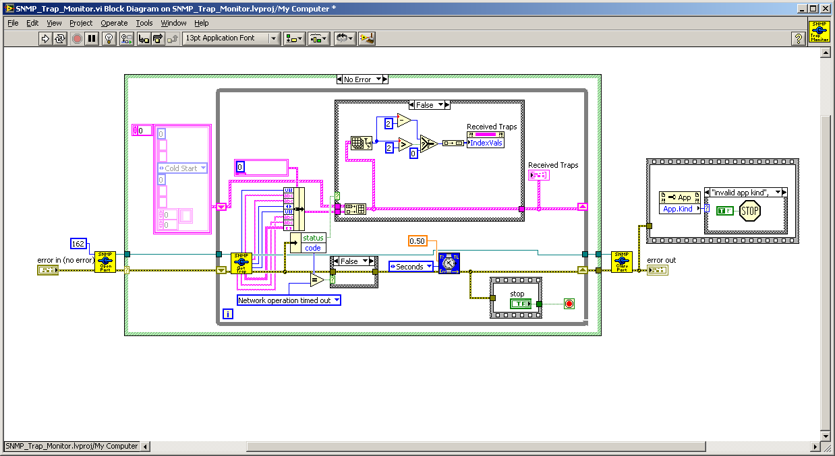Open the Reorder dropdown
The height and width of the screenshot is (456, 835).
(345, 38)
